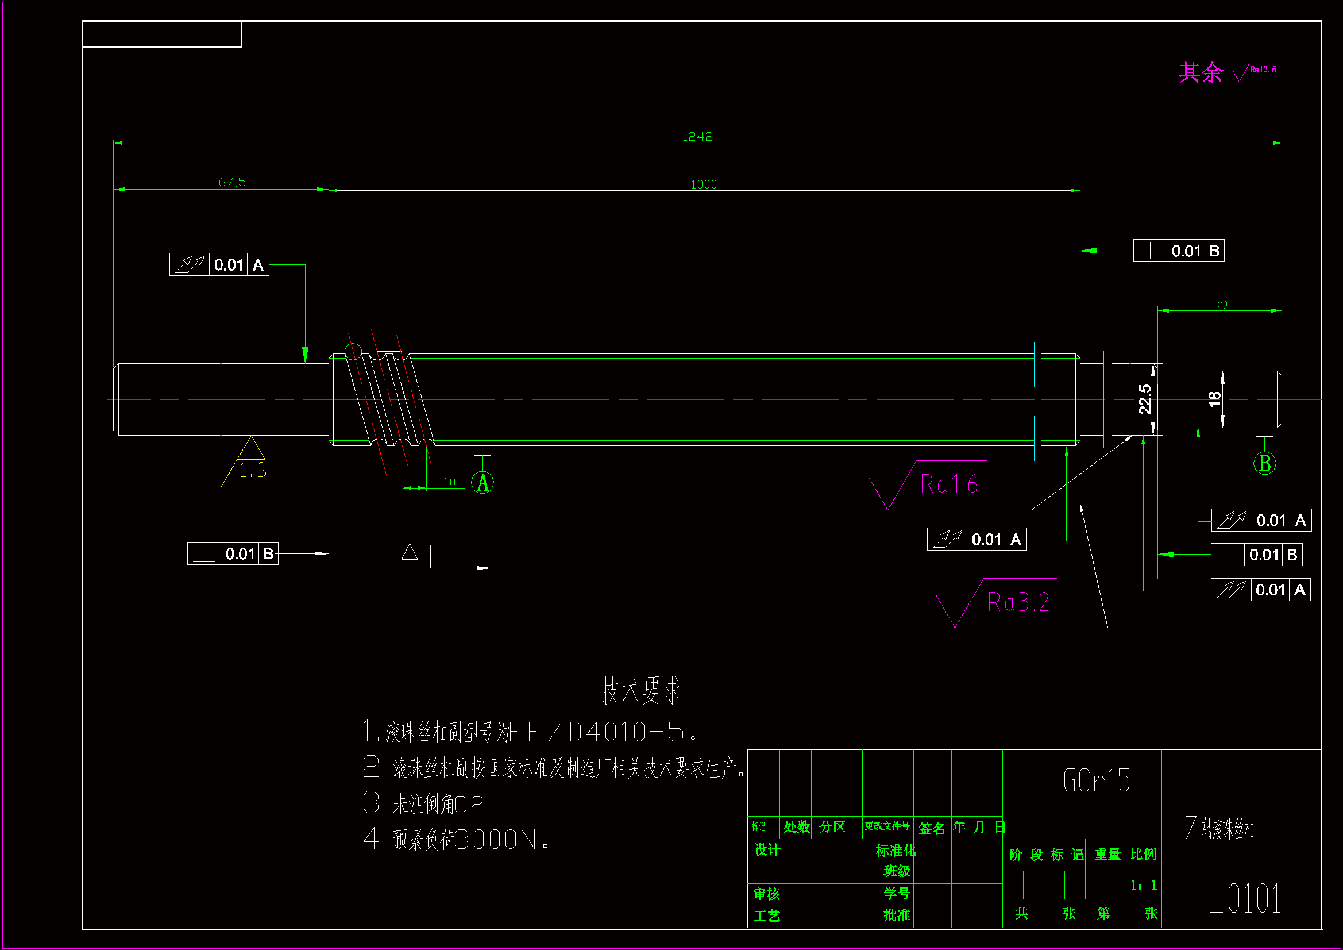Click the 1242 overall length dimension
Viewport: 1343px width, 950px height.
pos(697,136)
